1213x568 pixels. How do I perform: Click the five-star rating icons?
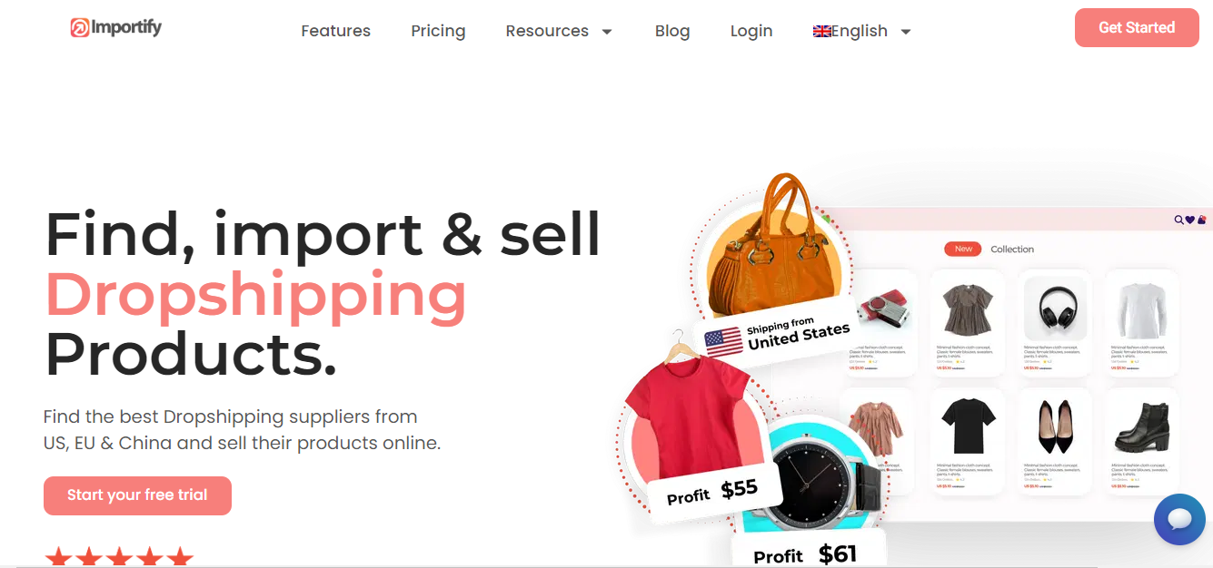[x=119, y=557]
